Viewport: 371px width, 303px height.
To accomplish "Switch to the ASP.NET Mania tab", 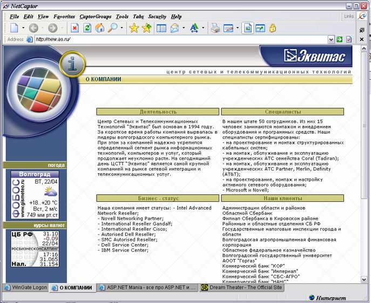I will tap(147, 288).
